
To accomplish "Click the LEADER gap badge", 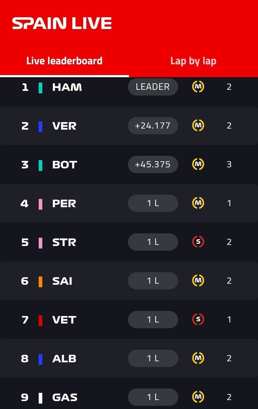I will click(x=153, y=87).
